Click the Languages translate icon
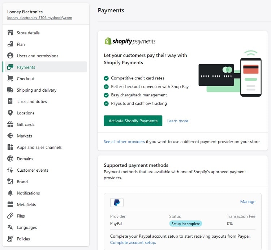 point(10,227)
